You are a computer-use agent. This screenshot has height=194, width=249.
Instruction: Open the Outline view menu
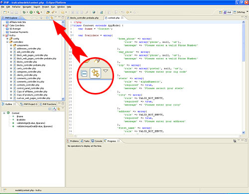click(x=63, y=108)
